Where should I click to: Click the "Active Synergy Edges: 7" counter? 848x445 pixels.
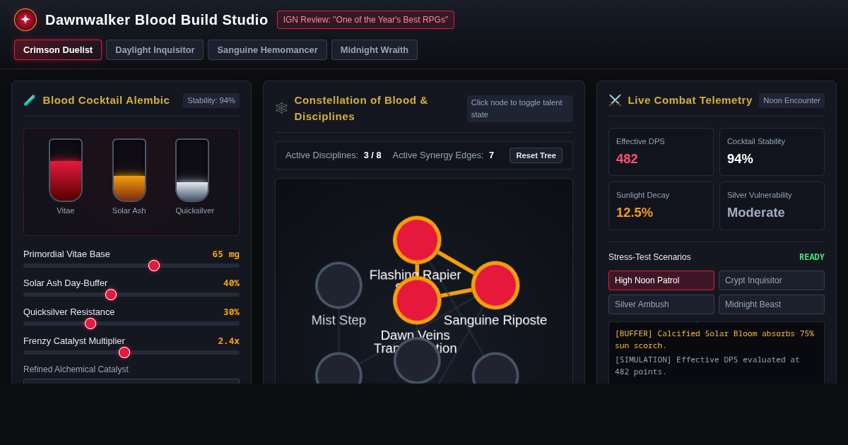[443, 155]
